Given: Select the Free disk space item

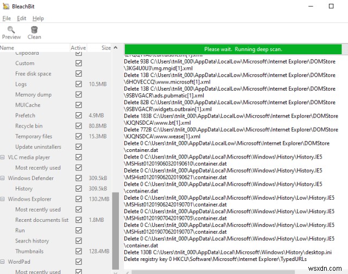Looking at the screenshot, I should tap(33, 74).
